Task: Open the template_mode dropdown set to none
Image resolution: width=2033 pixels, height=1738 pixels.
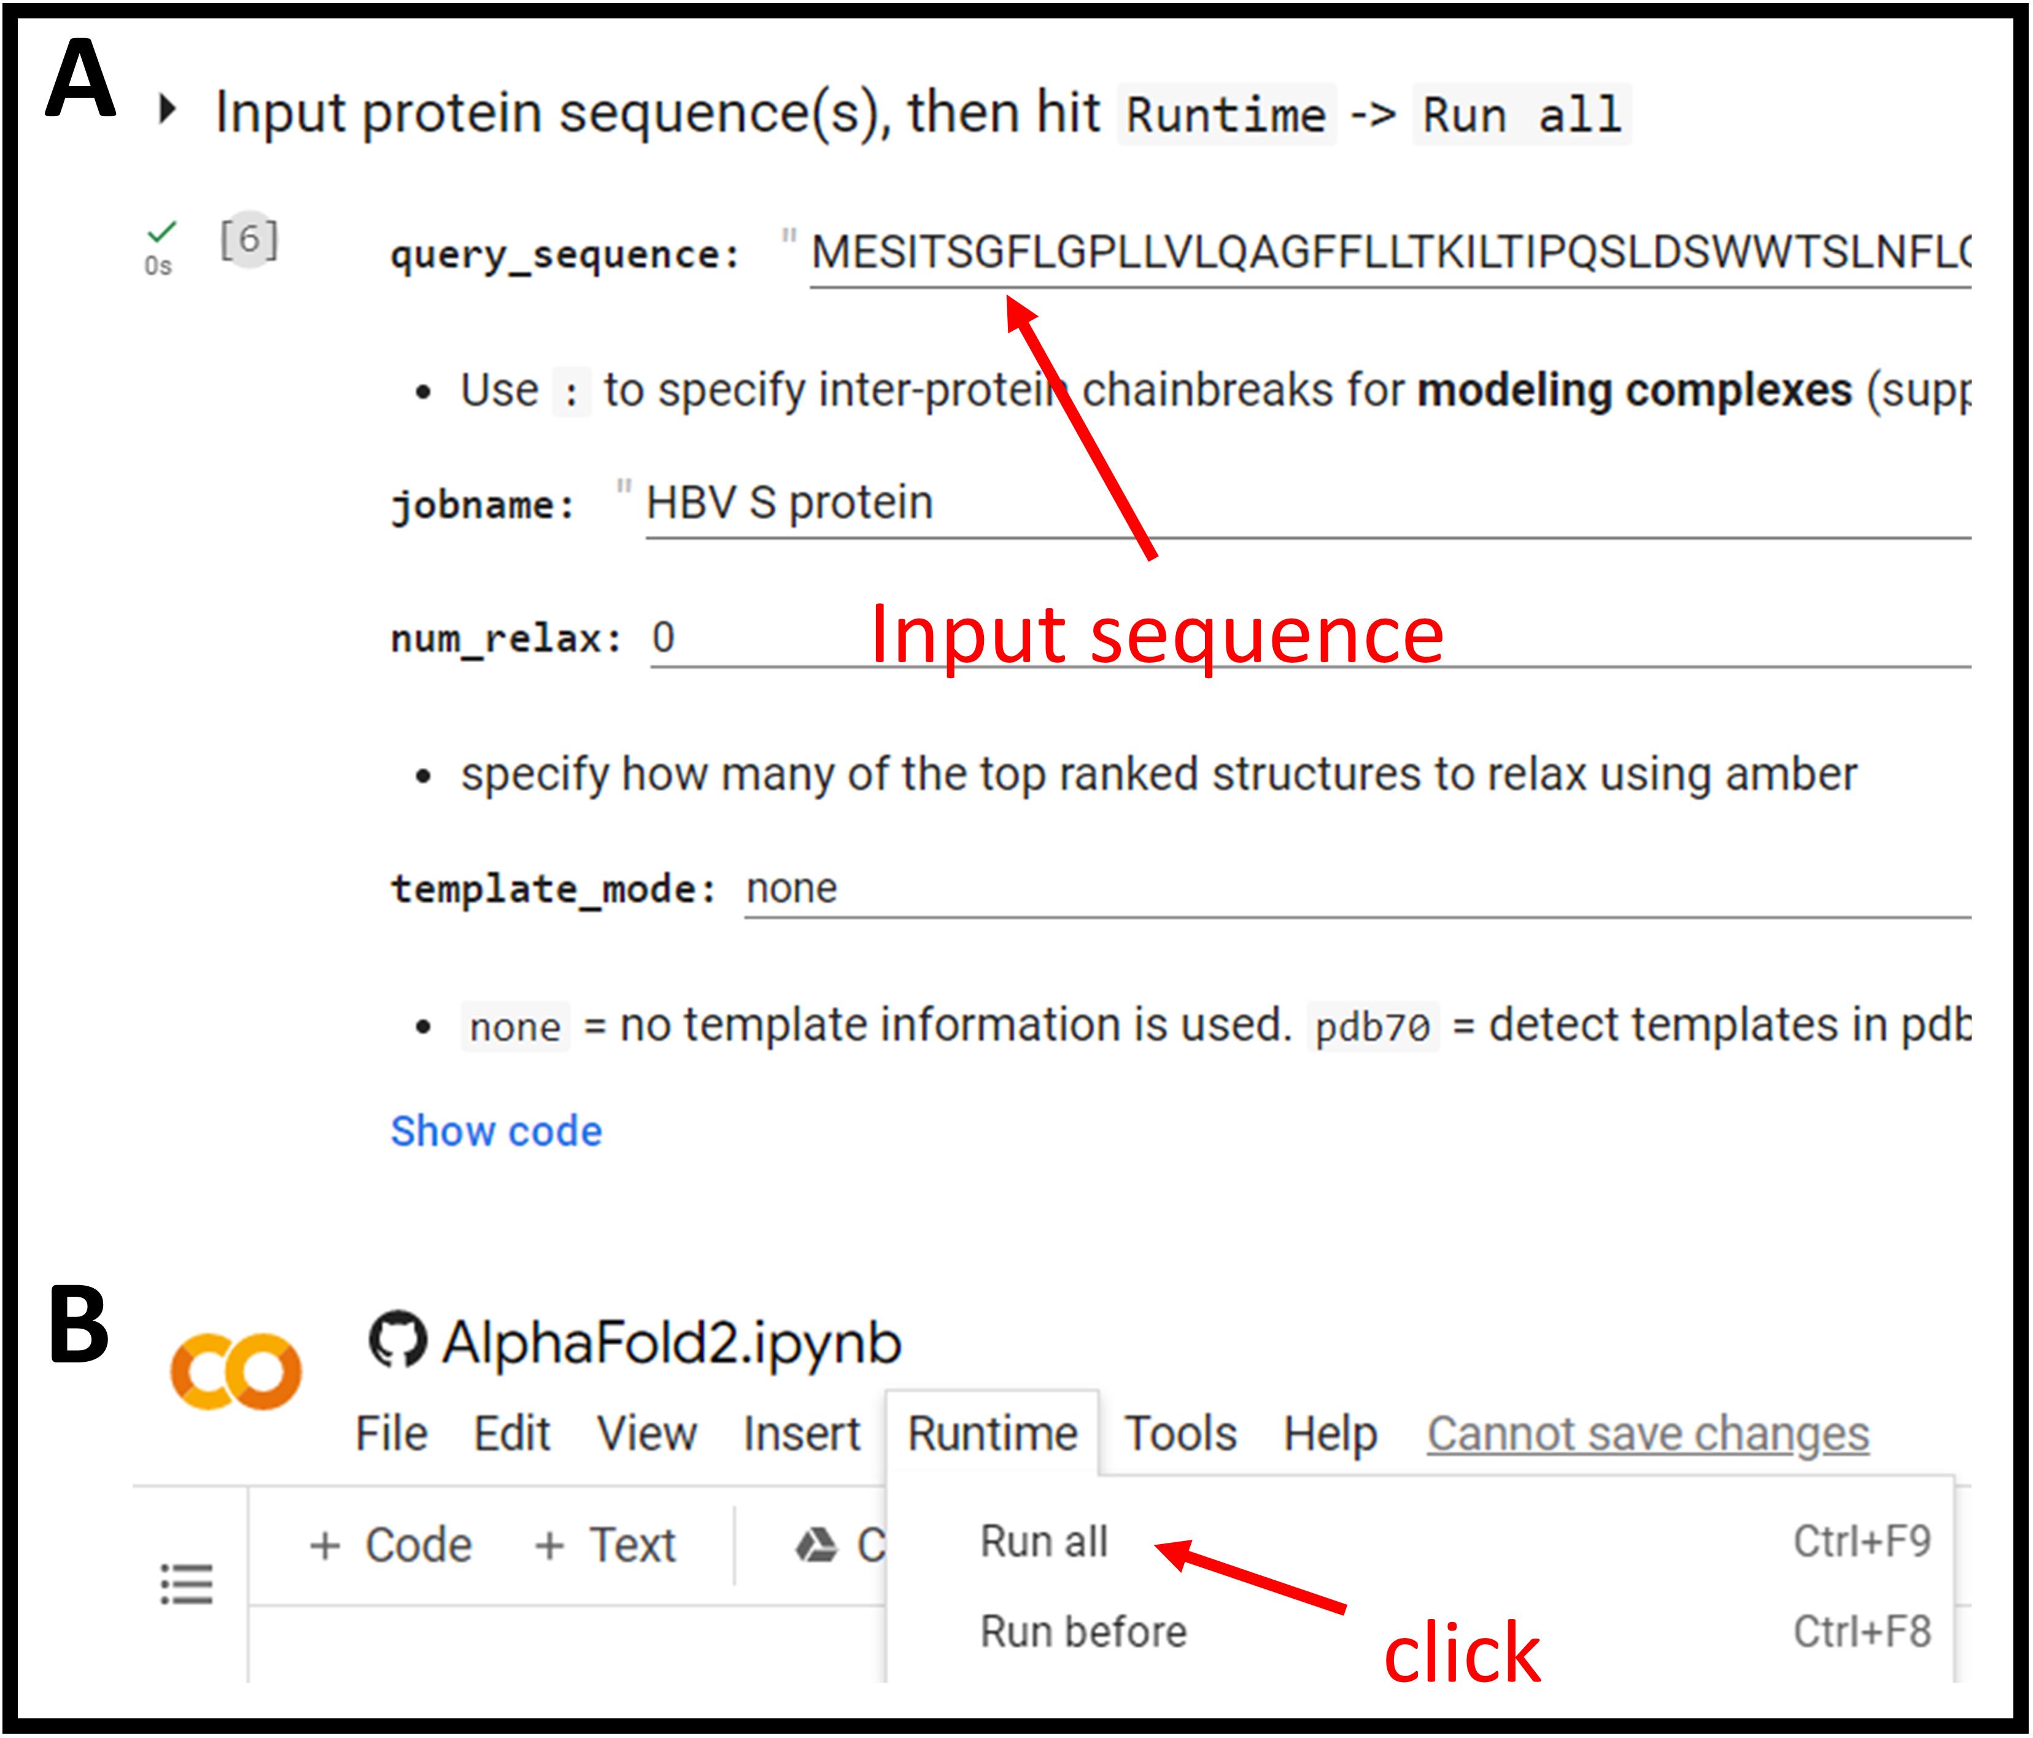Action: click(1354, 889)
